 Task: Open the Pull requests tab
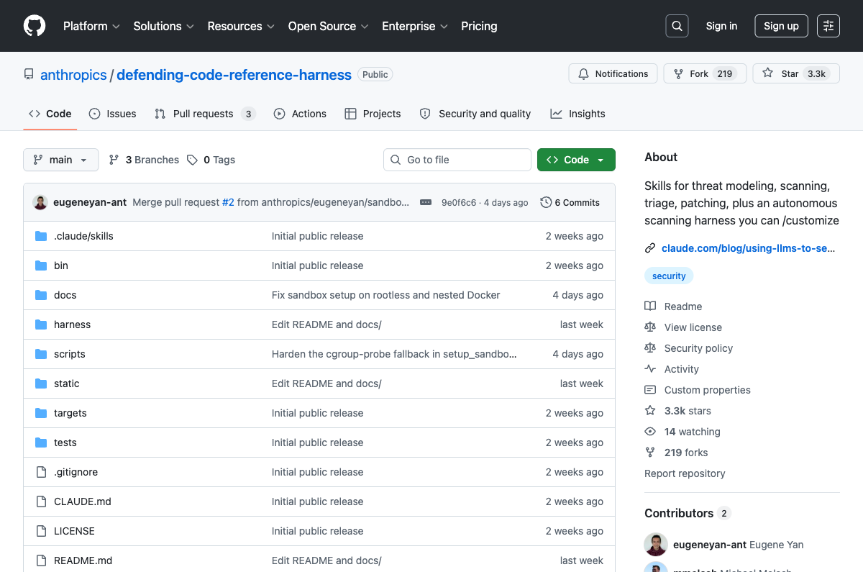(x=205, y=114)
